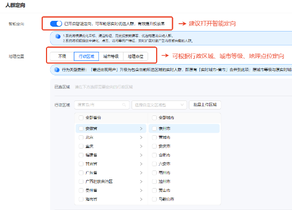Select the 黄山市 checkbox
The width and height of the screenshot is (292, 210).
click(154, 190)
